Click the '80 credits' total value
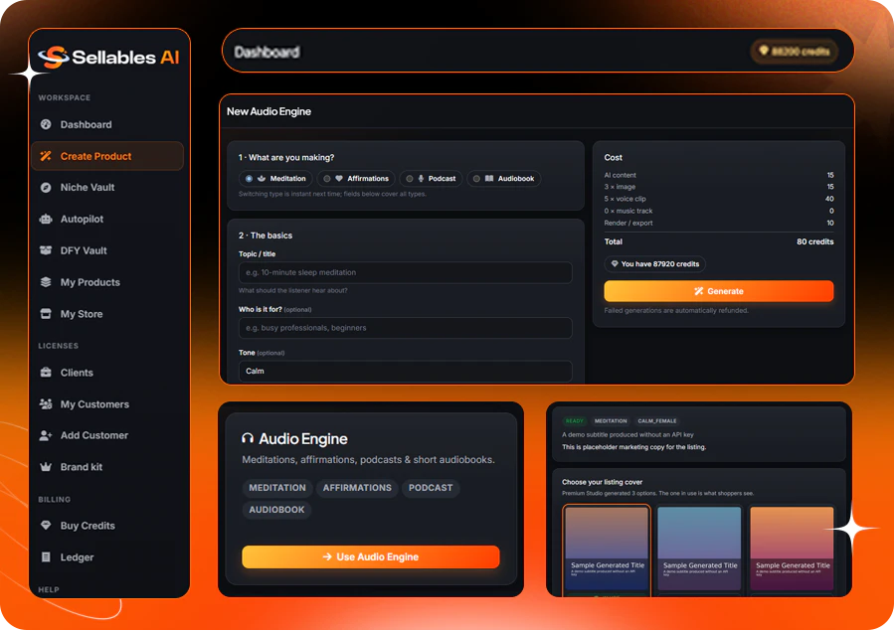The width and height of the screenshot is (895, 631). click(x=814, y=241)
